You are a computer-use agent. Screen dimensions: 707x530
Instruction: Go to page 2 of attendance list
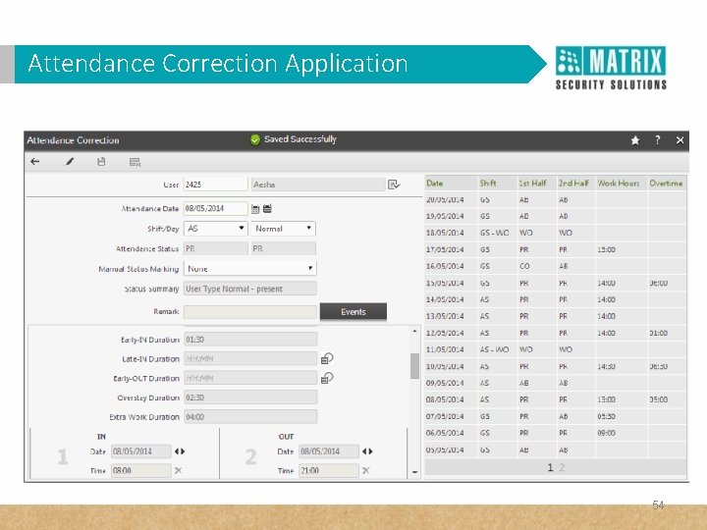click(x=562, y=468)
